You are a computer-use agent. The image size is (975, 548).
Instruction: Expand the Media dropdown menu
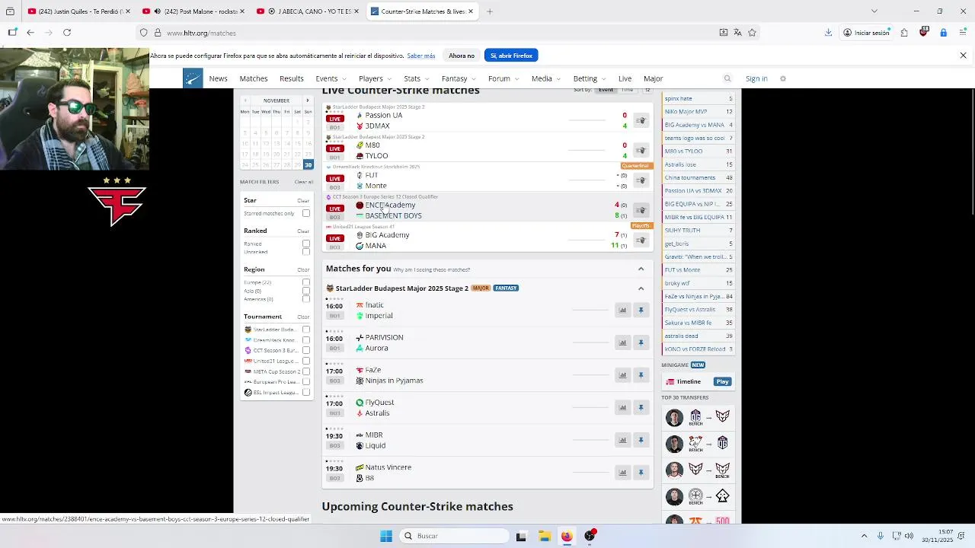[x=546, y=78]
